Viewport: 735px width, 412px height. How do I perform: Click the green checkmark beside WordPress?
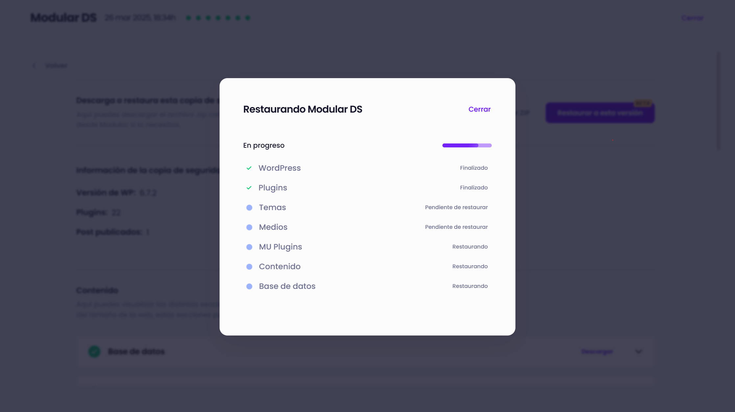249,168
